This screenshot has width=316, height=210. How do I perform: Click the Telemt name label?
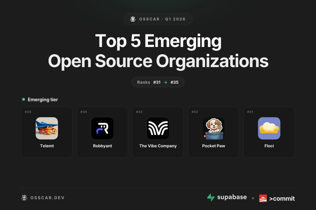(47, 146)
